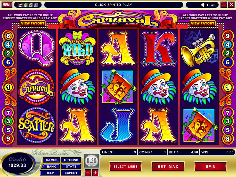Image resolution: width=236 pixels, height=177 pixels.
Task: Increase coin size with plus button
Action: (95, 173)
